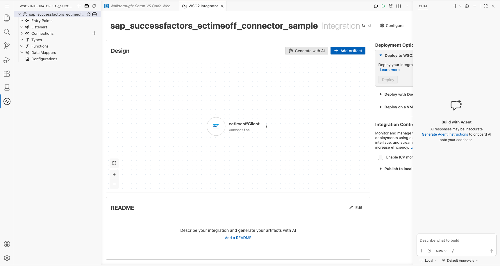Open the Local session target dropdown
The image size is (500, 266).
[428, 260]
